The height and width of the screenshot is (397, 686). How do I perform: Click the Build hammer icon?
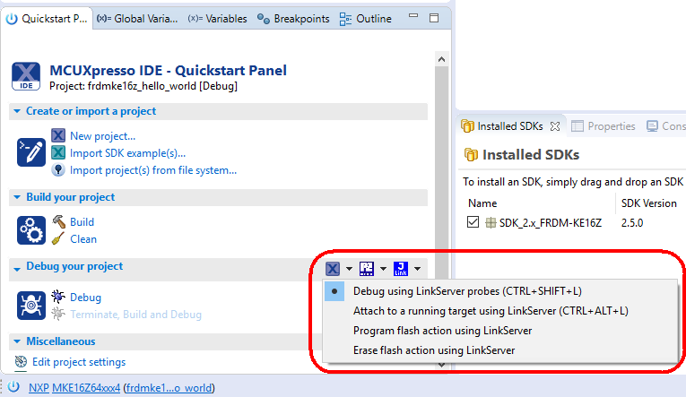click(x=58, y=221)
